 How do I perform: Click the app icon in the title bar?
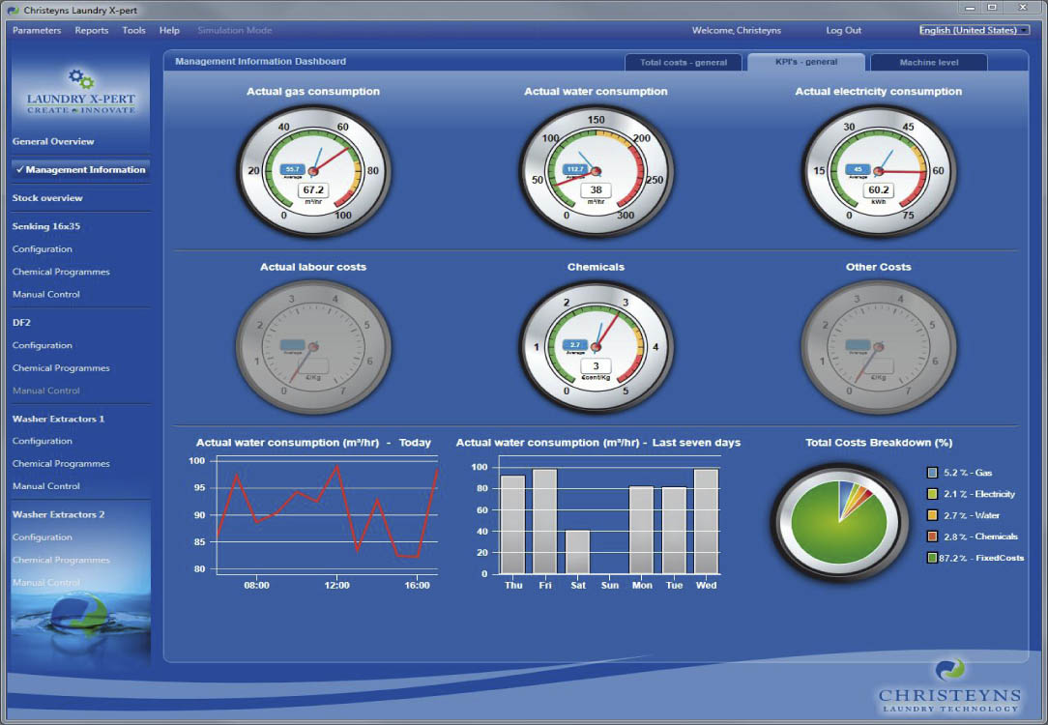(13, 10)
